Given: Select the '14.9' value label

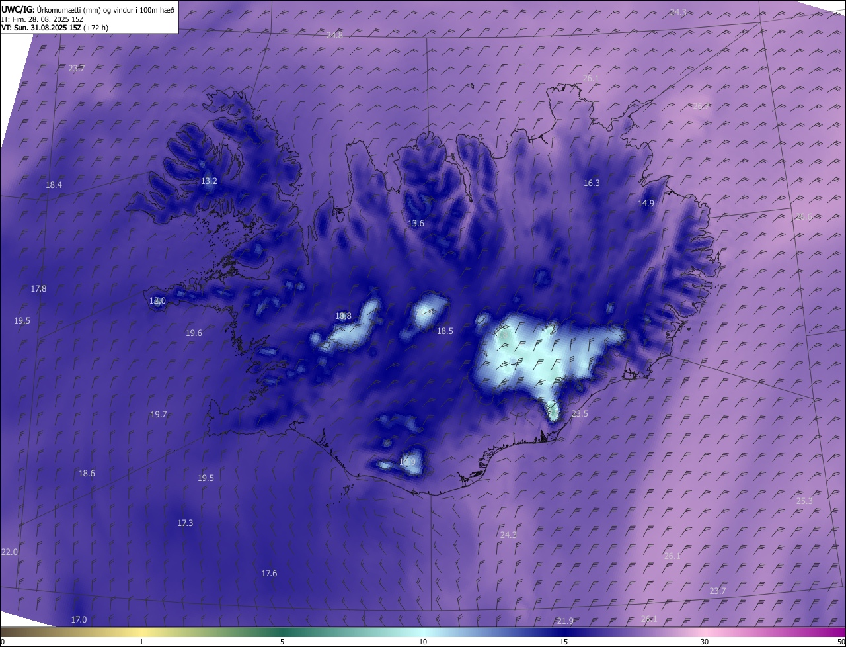Looking at the screenshot, I should click(x=646, y=204).
